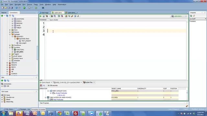
Task: Click the Save icon in main toolbar
Action: point(9,8)
